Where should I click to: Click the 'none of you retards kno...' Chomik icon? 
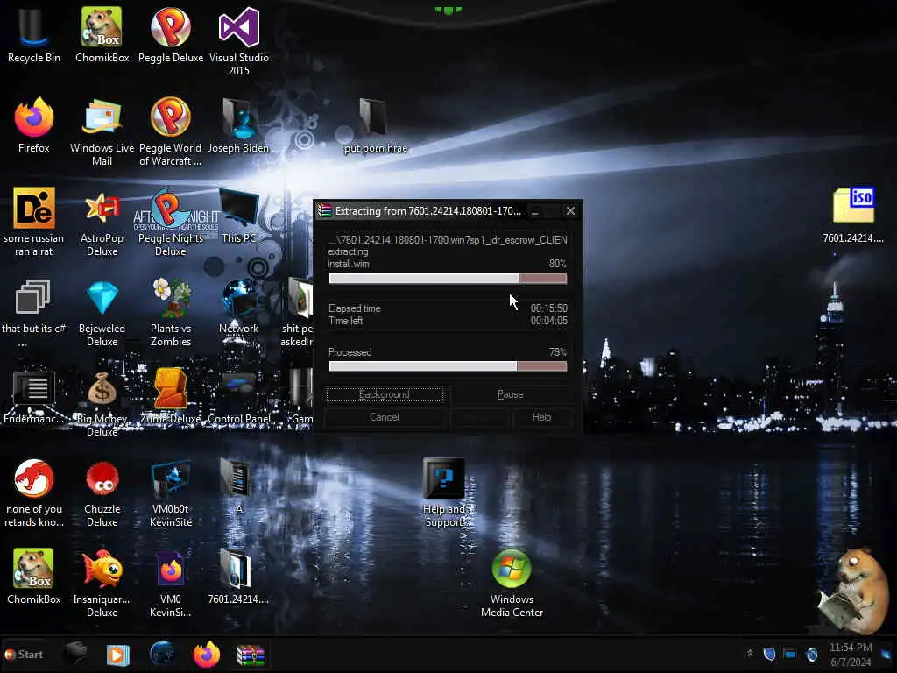pyautogui.click(x=34, y=492)
